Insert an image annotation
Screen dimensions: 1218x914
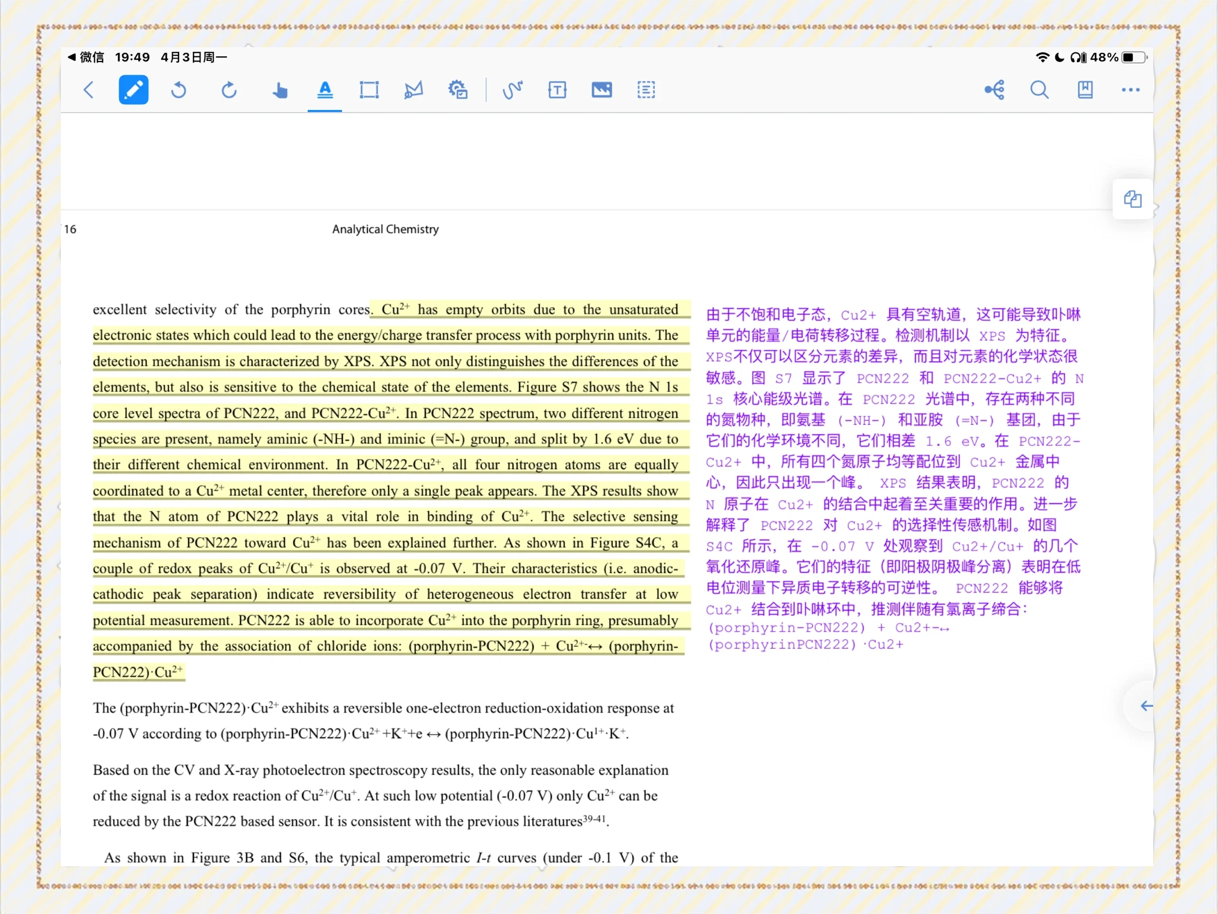(x=602, y=90)
